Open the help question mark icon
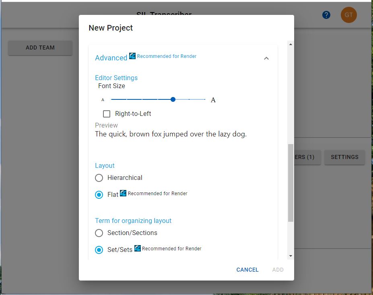 click(326, 15)
